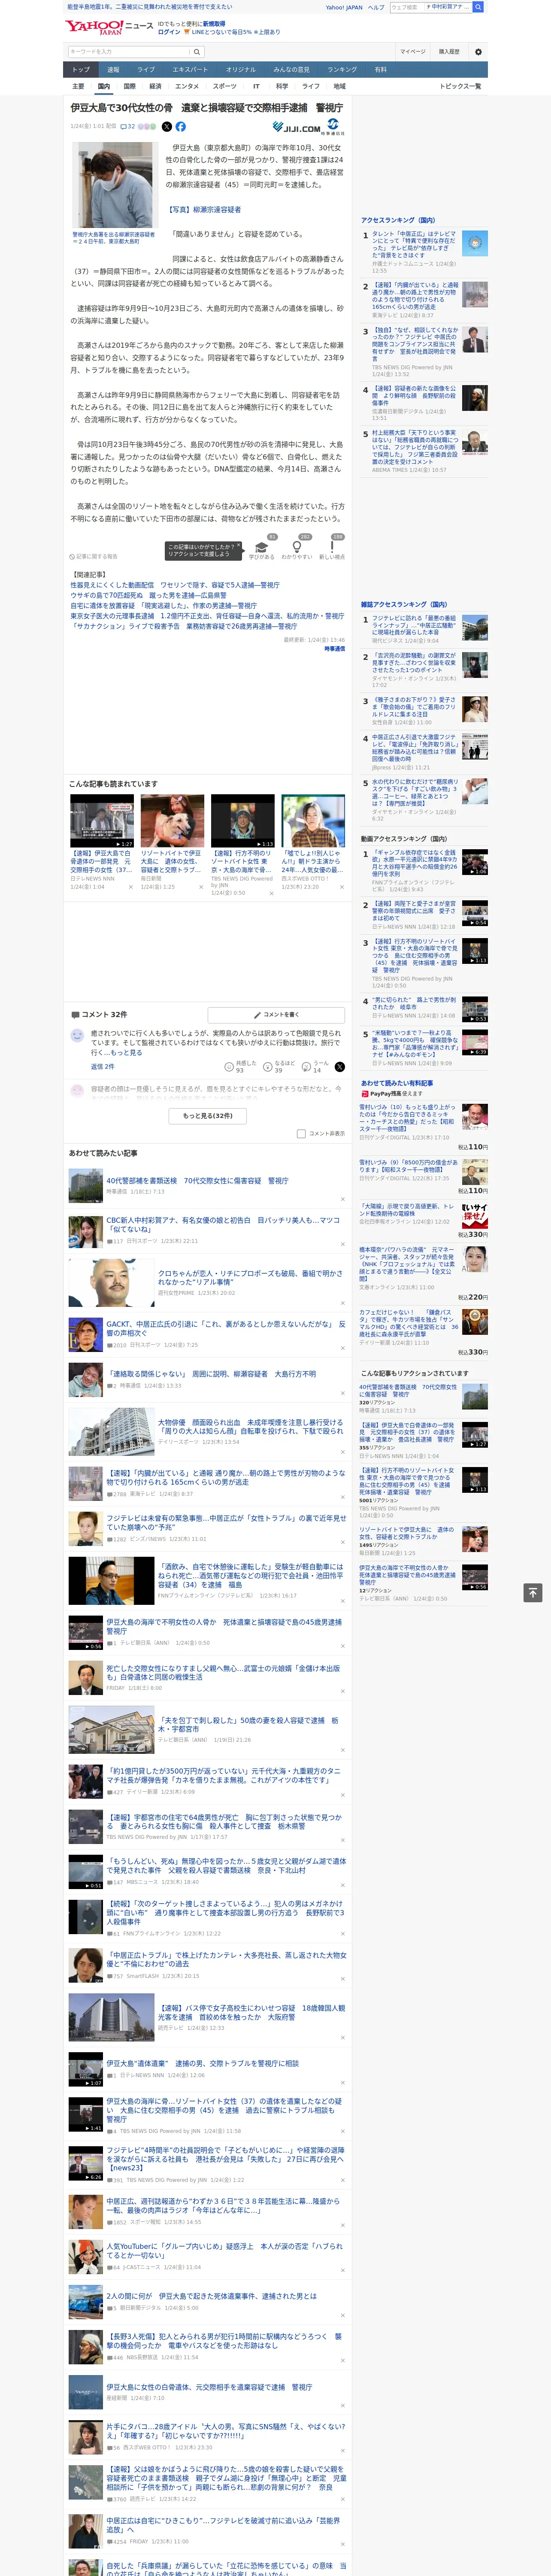Click the comment count icon showing 32

tap(127, 127)
